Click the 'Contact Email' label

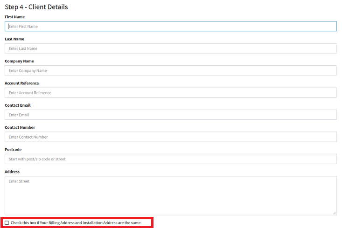(x=18, y=105)
